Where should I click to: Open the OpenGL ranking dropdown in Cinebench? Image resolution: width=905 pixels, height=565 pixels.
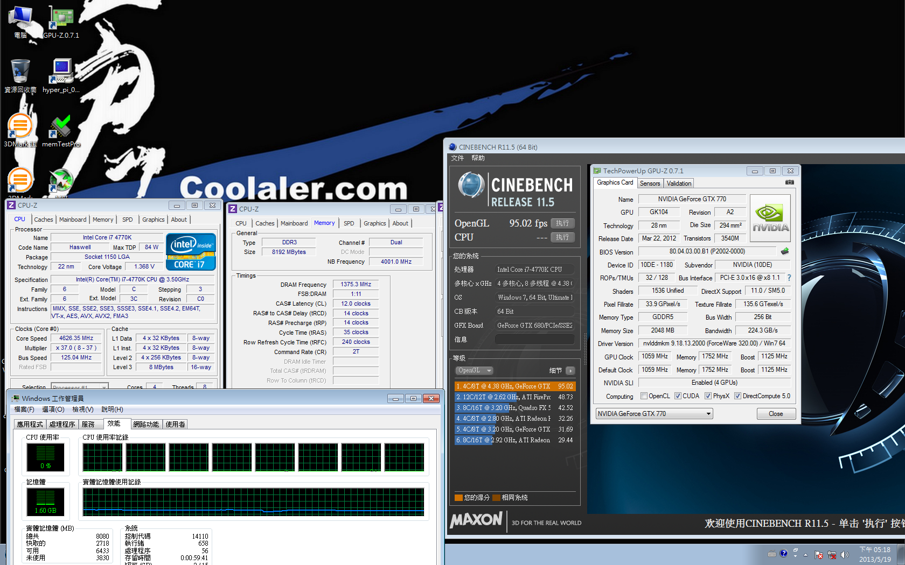[x=475, y=371]
